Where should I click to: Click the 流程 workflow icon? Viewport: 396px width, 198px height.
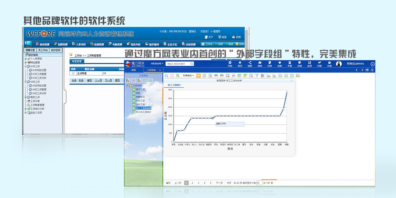point(250,64)
